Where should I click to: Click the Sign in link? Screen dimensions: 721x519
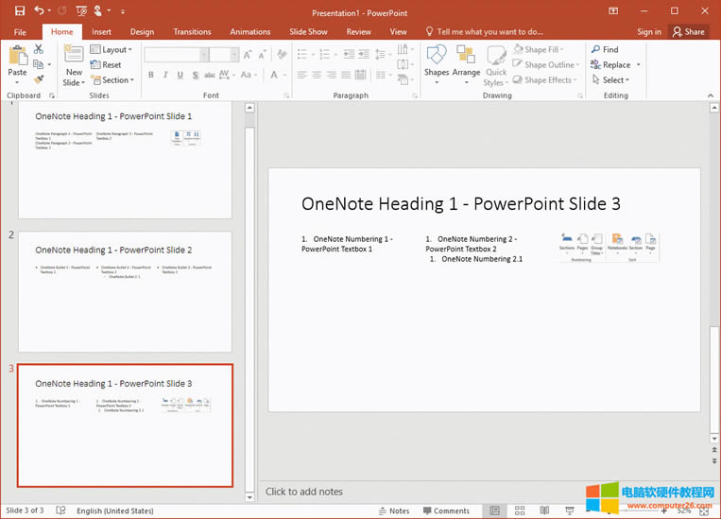point(649,32)
